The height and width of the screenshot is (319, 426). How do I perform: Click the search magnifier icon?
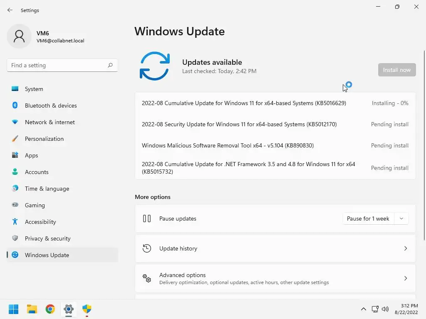point(110,65)
